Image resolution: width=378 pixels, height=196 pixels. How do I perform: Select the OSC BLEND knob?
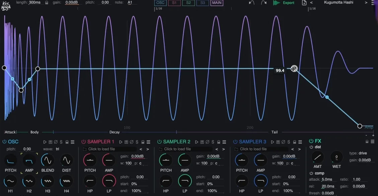tap(48, 160)
